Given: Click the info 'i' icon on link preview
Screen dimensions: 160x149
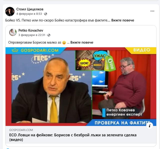Looking at the screenshot, I should tap(149, 126).
